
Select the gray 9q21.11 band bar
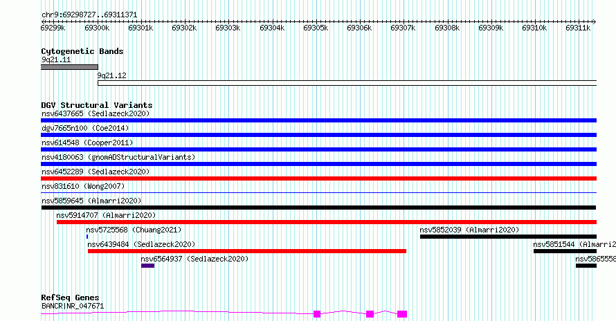(69, 67)
